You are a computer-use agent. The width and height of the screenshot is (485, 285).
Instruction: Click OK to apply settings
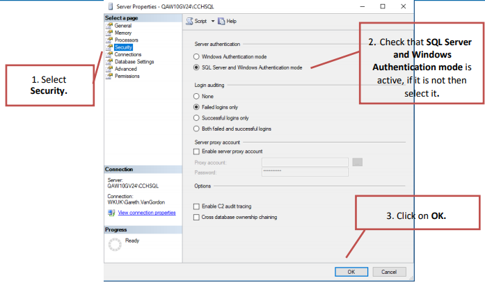click(351, 272)
